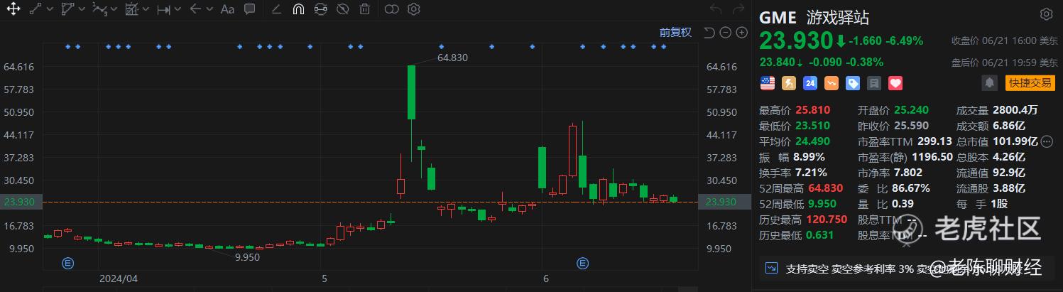1063x292 pixels.
Task: Select the Aa text annotation tool
Action: [x=227, y=9]
